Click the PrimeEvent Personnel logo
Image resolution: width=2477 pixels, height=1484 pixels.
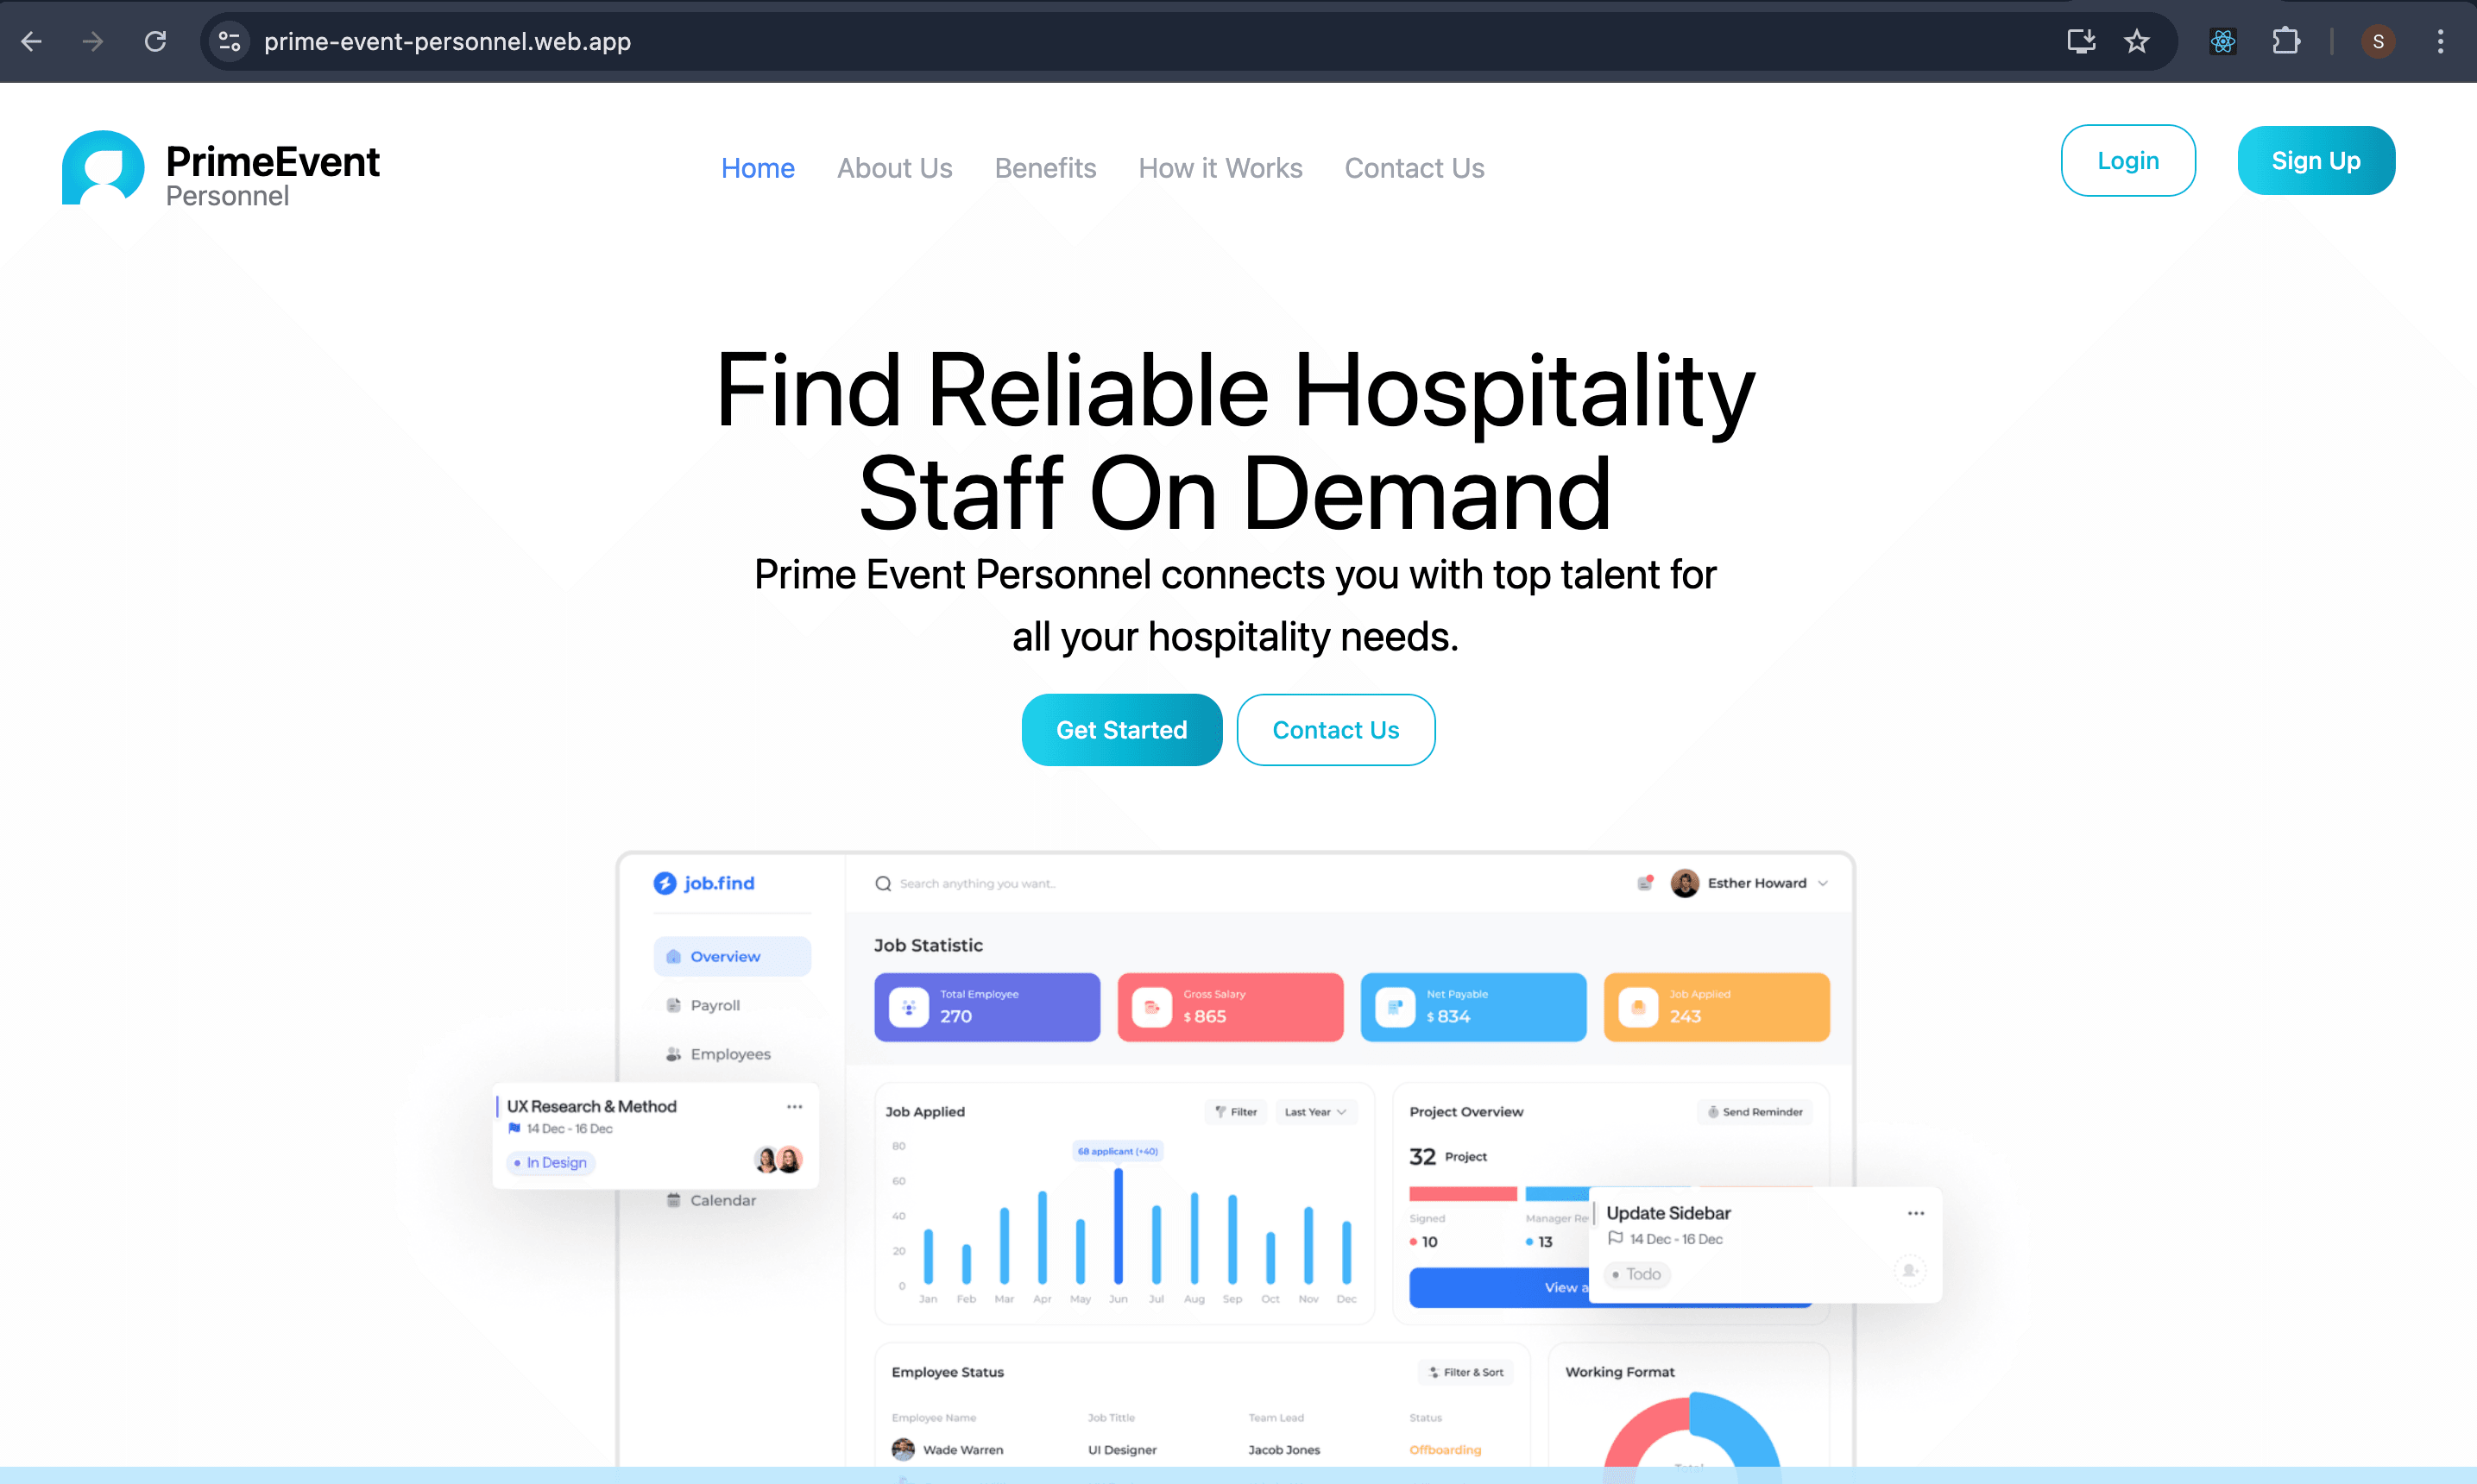[221, 169]
